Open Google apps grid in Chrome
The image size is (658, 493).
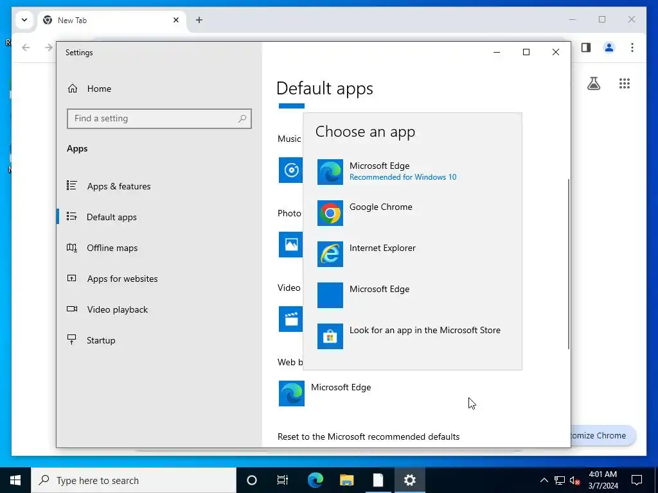click(x=625, y=83)
